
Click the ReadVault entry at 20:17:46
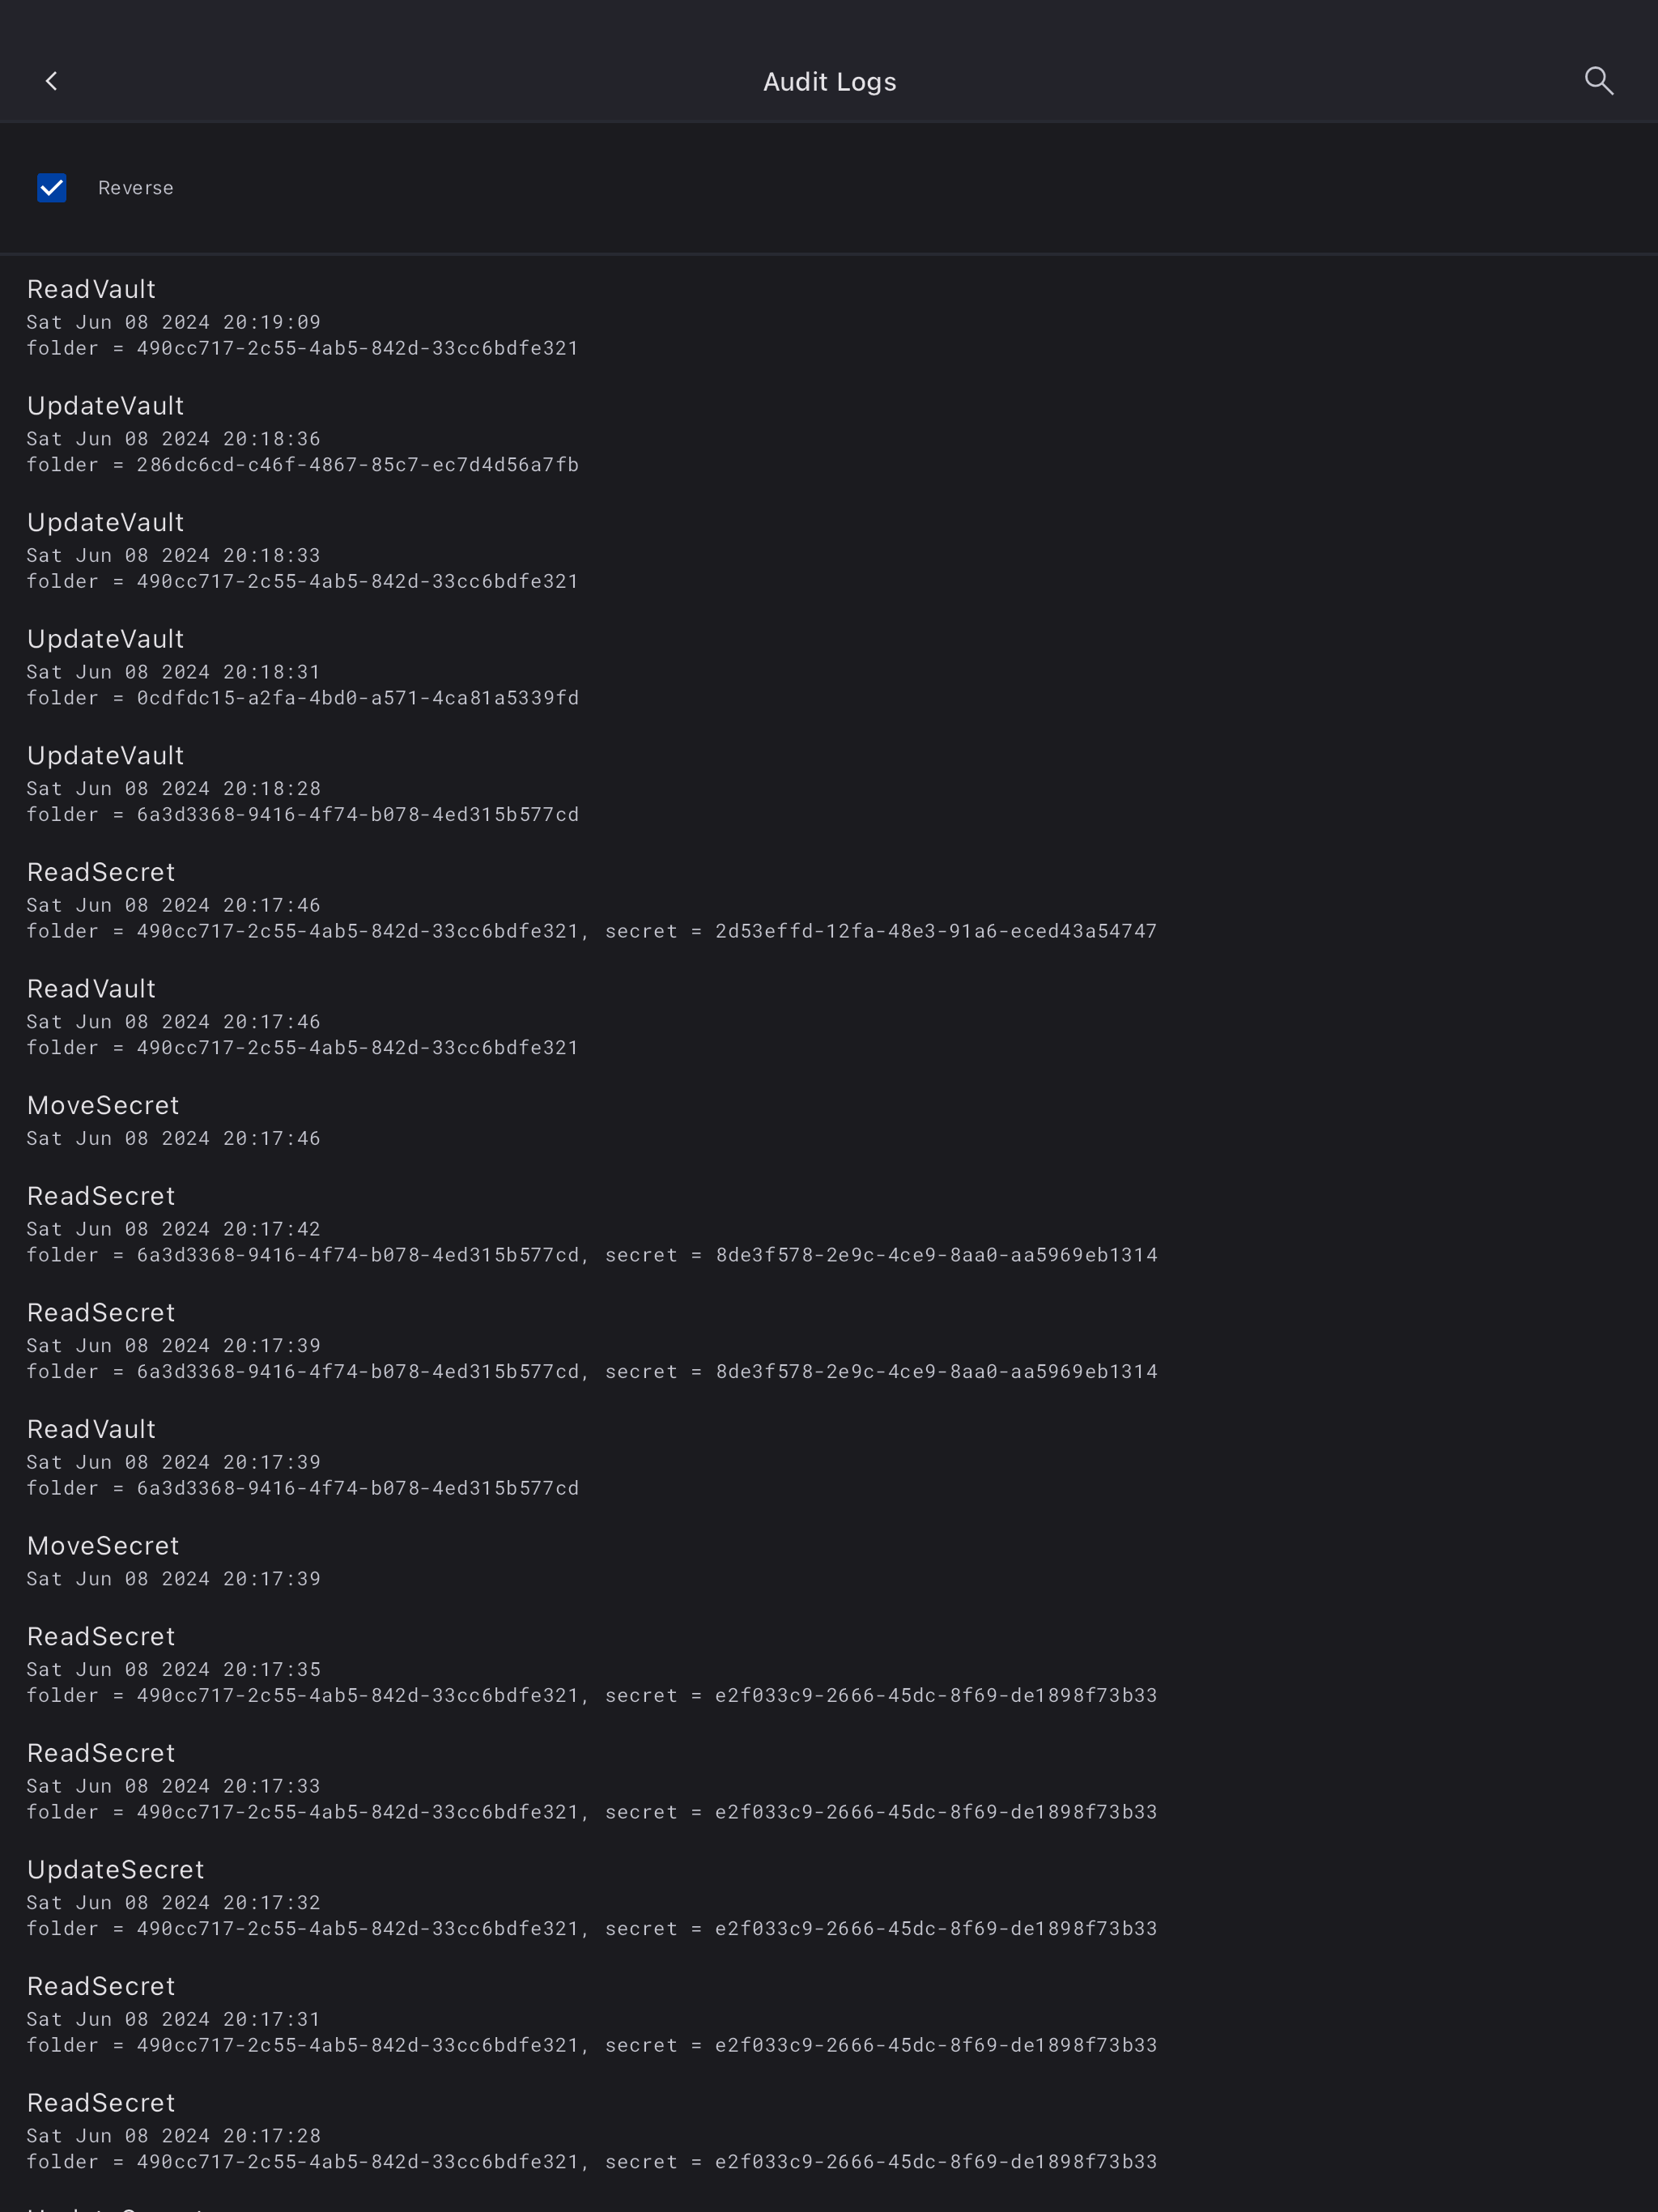pyautogui.click(x=300, y=1018)
